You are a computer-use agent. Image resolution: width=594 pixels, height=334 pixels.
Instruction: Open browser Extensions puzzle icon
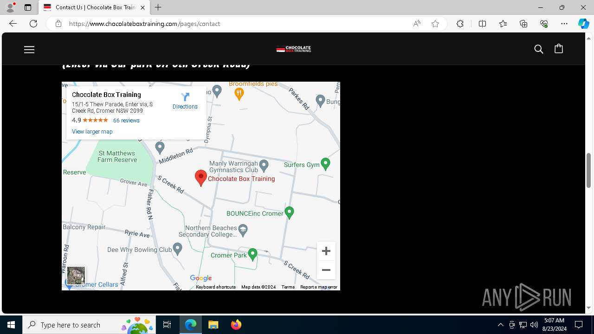point(460,24)
